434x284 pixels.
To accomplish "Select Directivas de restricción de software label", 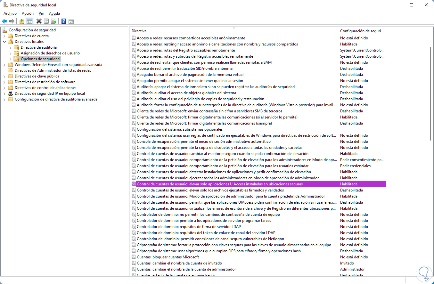I will (45, 82).
